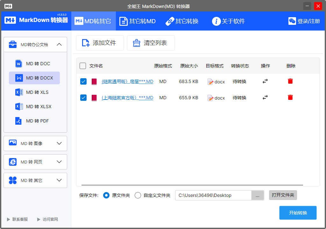This screenshot has height=229, width=326.
Task: Click the horizontal scrollbar under file list
Action: point(192,185)
